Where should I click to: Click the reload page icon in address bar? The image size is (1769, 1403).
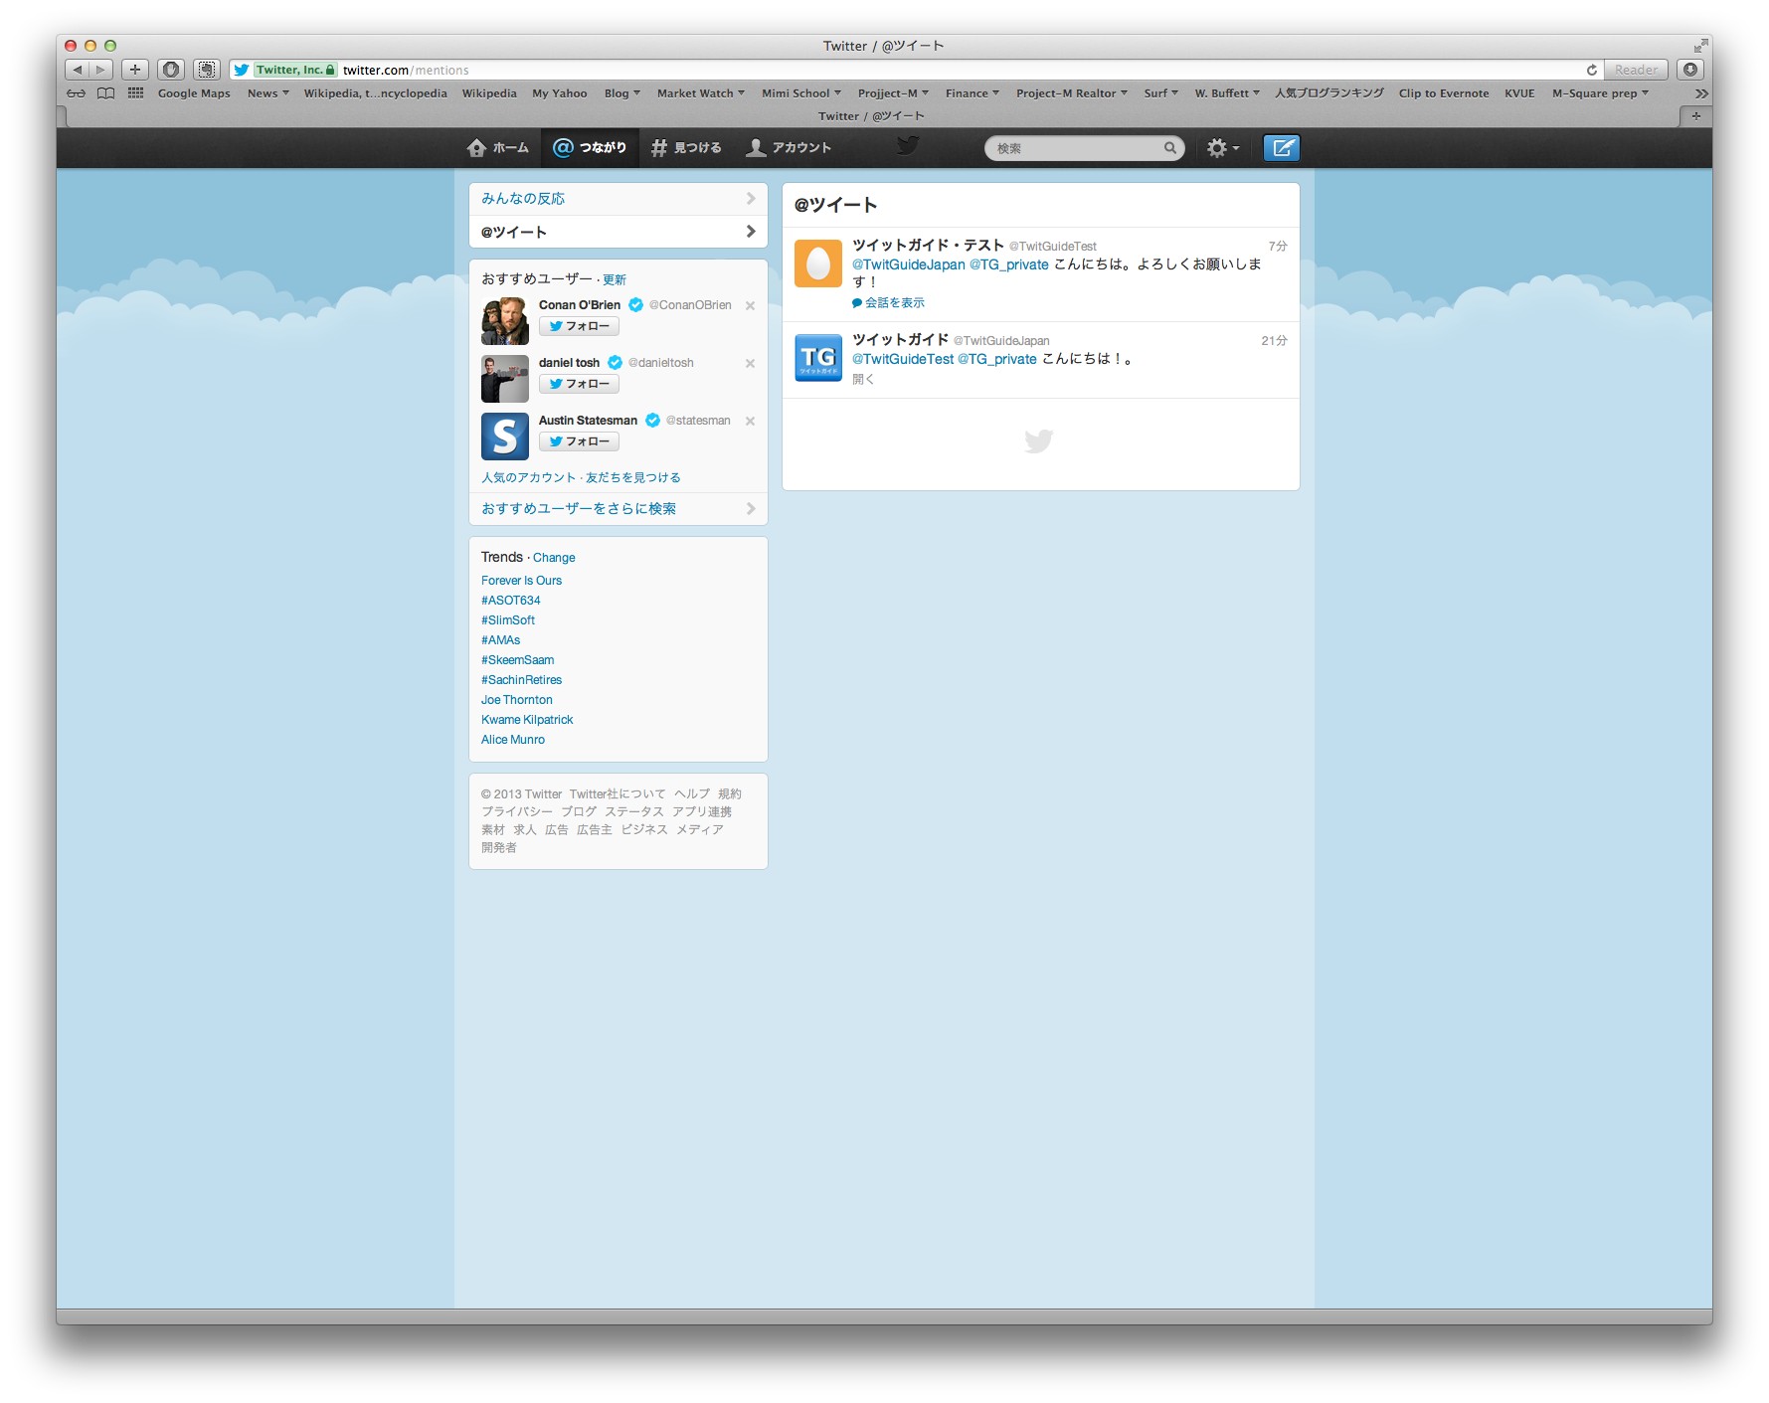(x=1591, y=70)
